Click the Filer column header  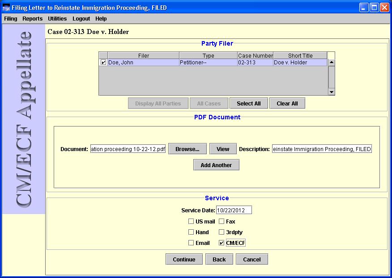144,55
